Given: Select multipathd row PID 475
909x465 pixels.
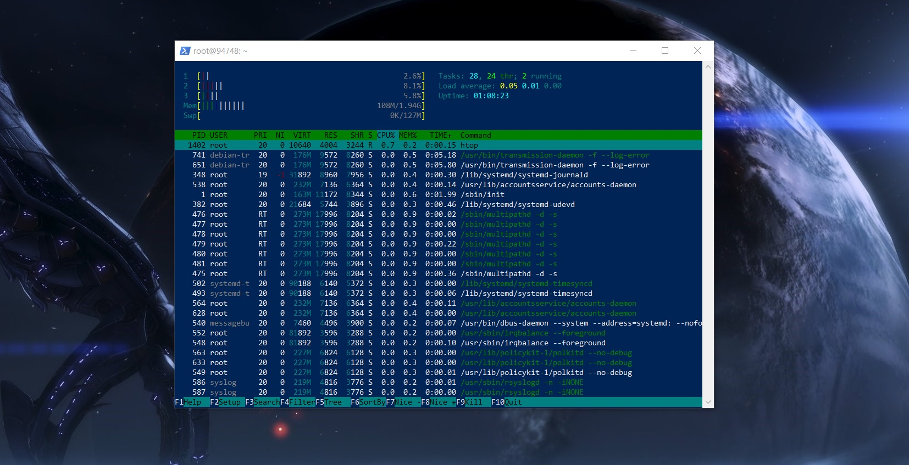Looking at the screenshot, I should coord(439,273).
